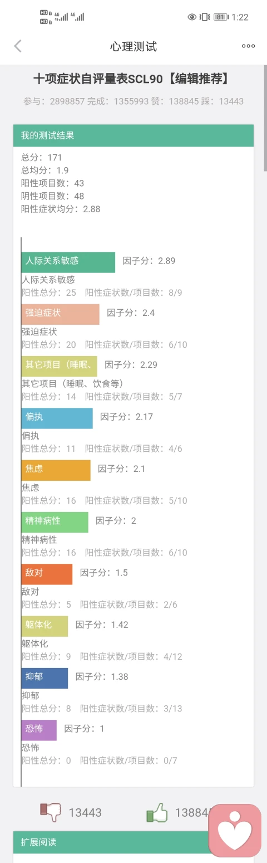Image resolution: width=267 pixels, height=863 pixels.
Task: Tap the vibrate mode status icon
Action: pyautogui.click(x=205, y=17)
